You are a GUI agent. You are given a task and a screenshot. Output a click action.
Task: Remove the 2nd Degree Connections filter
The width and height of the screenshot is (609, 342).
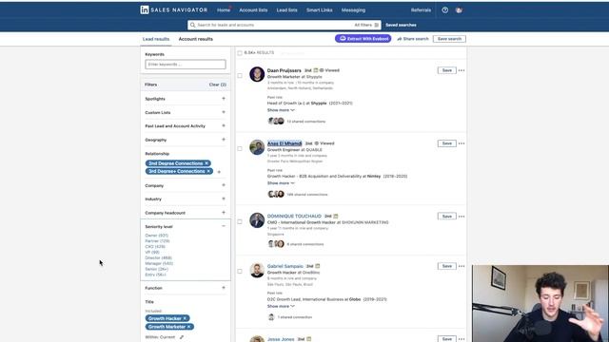click(x=206, y=163)
